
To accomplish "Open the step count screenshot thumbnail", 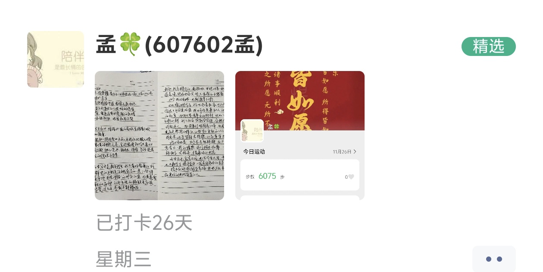I will tap(300, 136).
